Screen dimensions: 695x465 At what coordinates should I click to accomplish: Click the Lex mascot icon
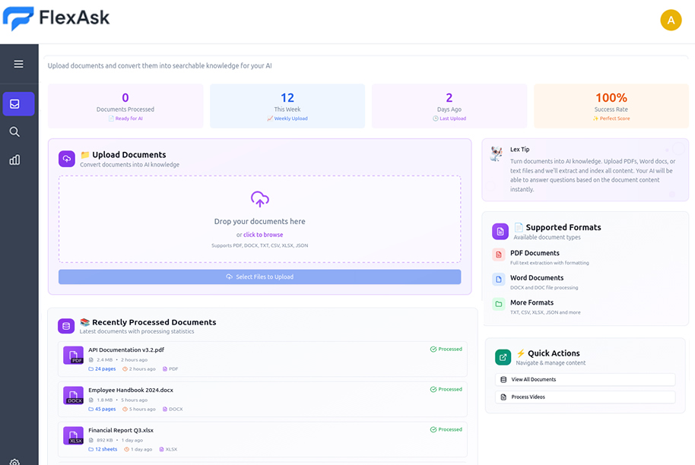(497, 153)
